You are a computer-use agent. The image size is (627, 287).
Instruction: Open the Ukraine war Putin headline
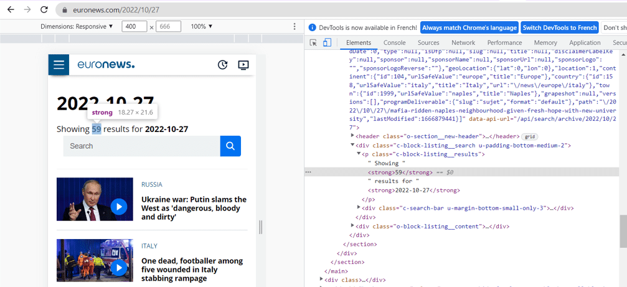(194, 208)
